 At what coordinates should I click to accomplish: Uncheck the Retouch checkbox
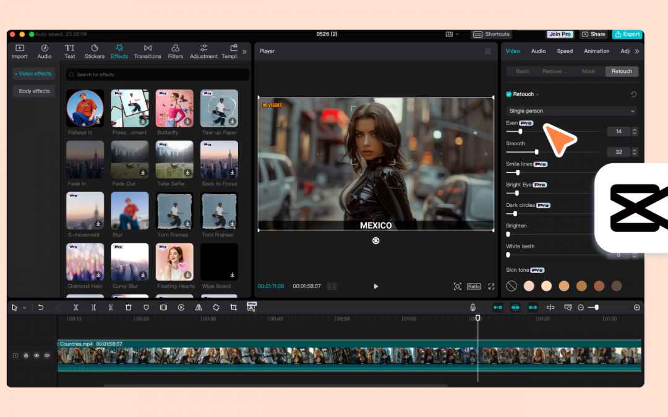click(509, 95)
